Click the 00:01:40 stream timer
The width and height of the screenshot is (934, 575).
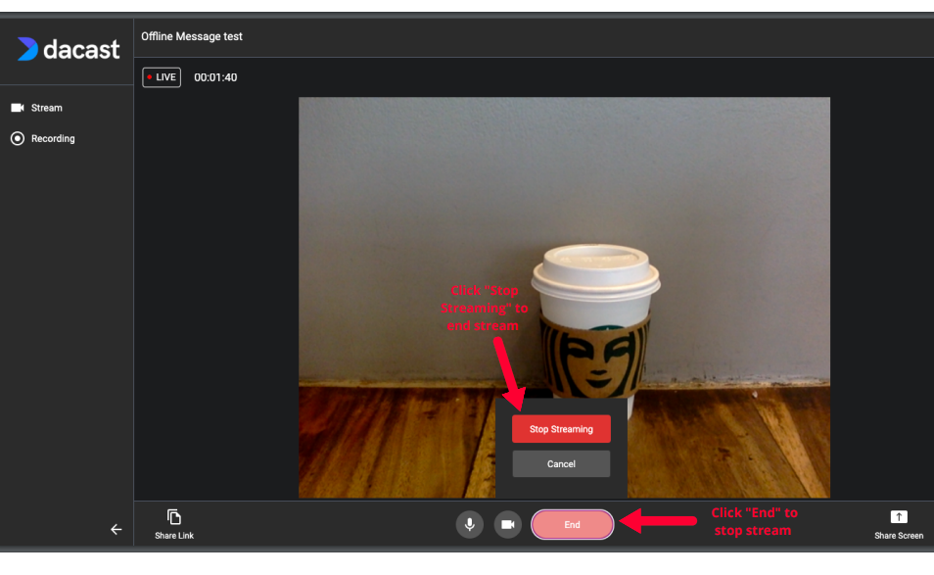[215, 77]
